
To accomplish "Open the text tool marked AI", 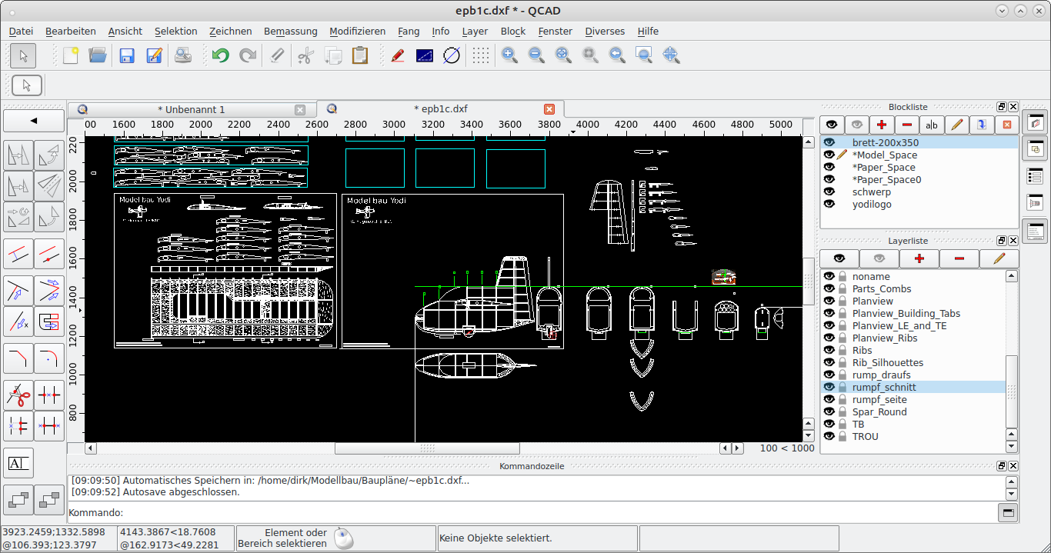I will tap(18, 463).
